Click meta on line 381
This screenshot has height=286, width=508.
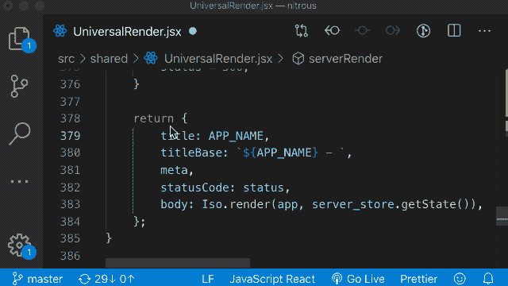pos(174,170)
